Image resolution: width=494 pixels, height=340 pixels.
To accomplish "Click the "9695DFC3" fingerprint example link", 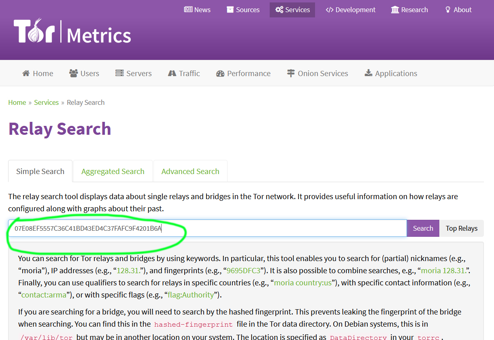I will [243, 270].
